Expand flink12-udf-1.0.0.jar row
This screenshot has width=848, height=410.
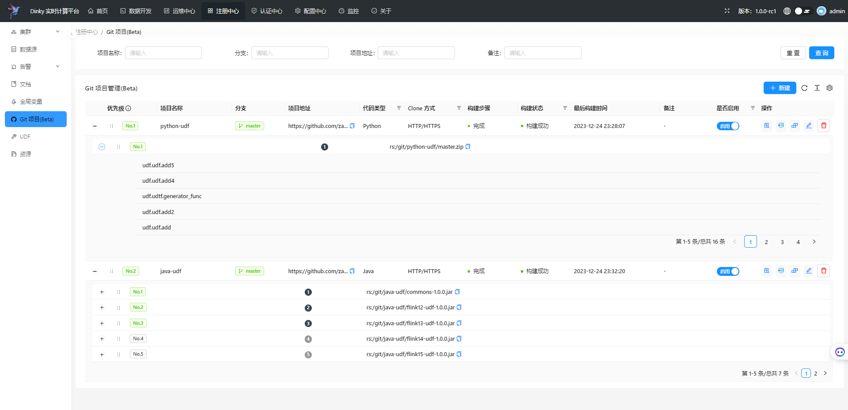102,307
